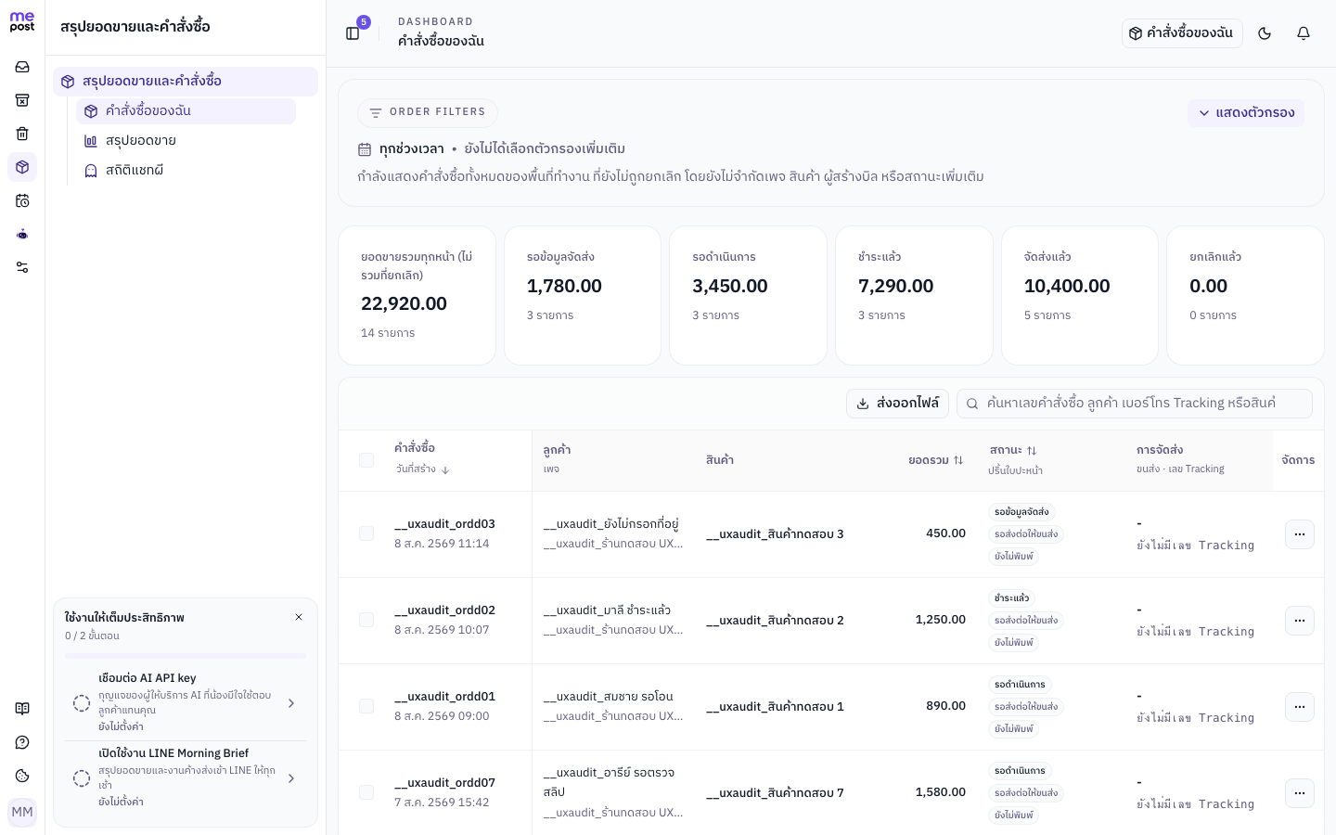1336x835 pixels.
Task: Check the box for order __uxaudit_ordd03
Action: [366, 533]
